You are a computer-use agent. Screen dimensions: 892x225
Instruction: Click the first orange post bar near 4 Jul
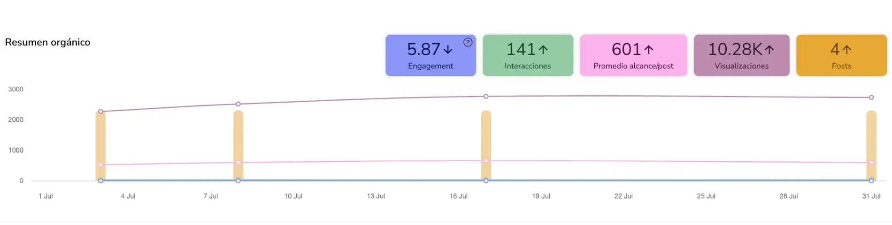pos(100,141)
